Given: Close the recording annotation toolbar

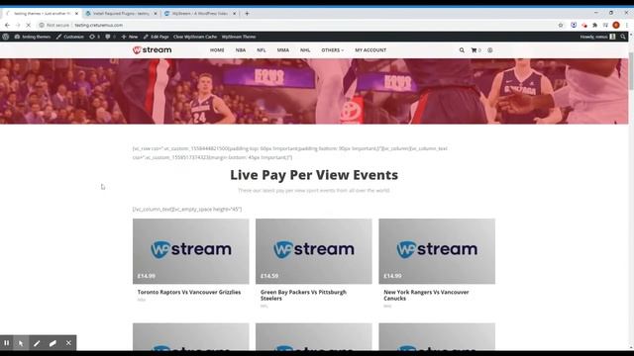Looking at the screenshot, I should click(x=68, y=343).
